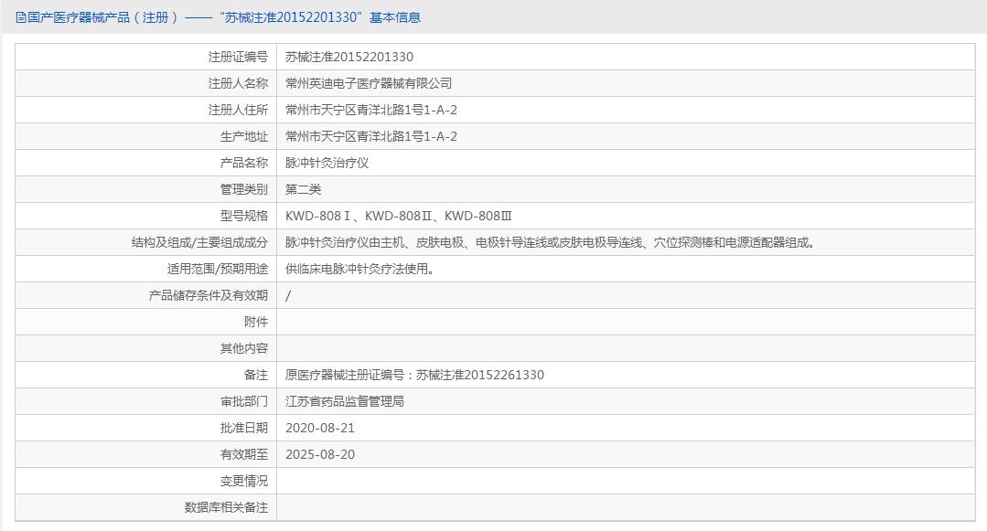
Task: Click the label 数据库相关备注
Action: (226, 508)
